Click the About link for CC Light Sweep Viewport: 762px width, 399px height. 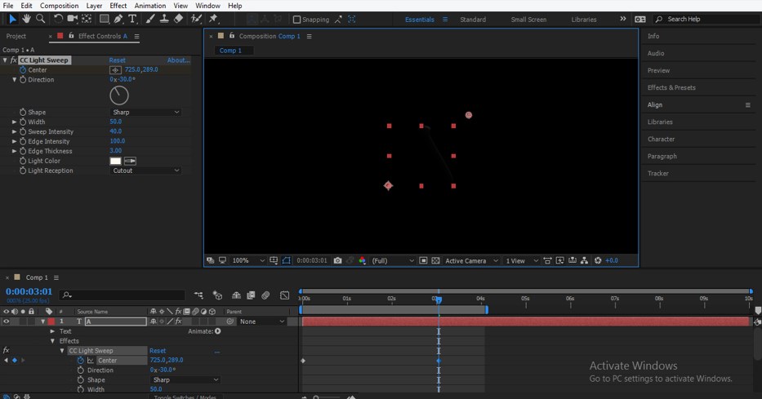point(178,60)
